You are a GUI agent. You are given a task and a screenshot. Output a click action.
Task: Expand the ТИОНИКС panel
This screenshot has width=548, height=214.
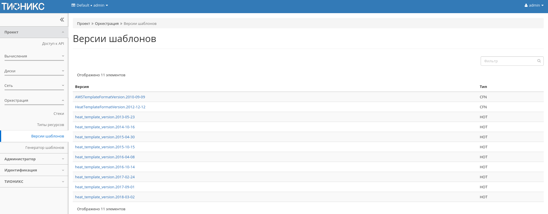34,182
